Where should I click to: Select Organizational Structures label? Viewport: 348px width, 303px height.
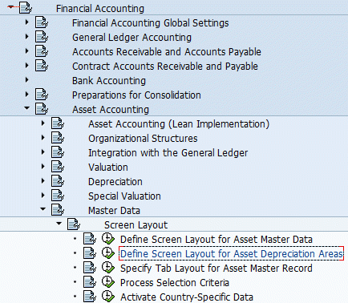(x=143, y=139)
